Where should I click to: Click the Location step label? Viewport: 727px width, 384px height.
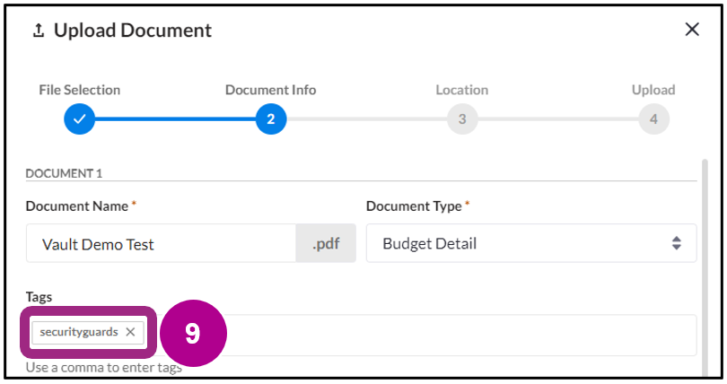(461, 90)
